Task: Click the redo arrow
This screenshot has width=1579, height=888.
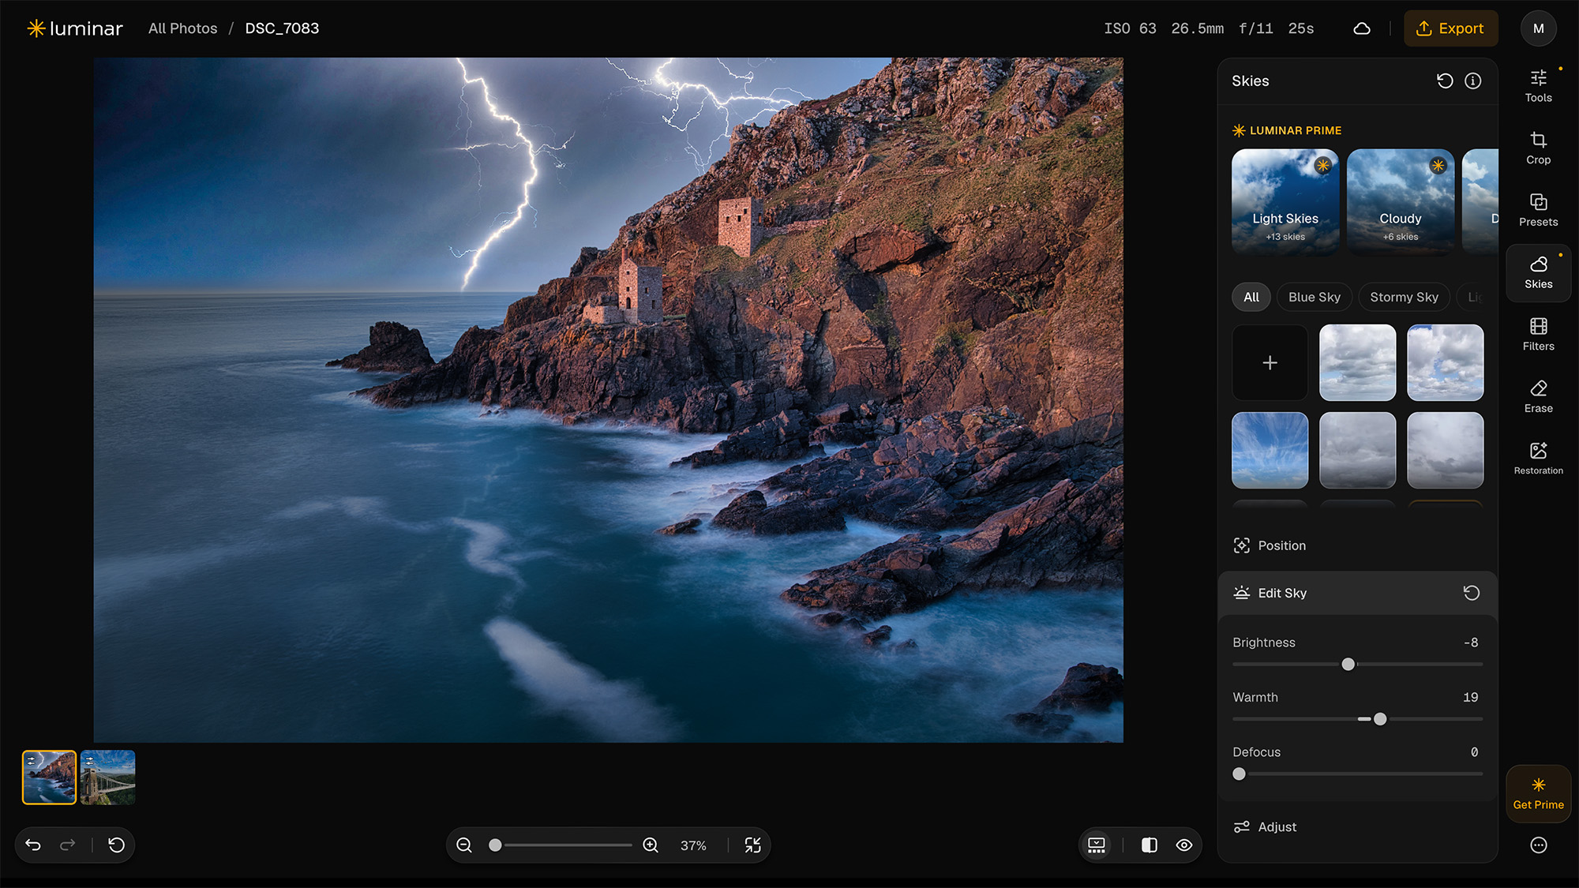Action: [68, 845]
